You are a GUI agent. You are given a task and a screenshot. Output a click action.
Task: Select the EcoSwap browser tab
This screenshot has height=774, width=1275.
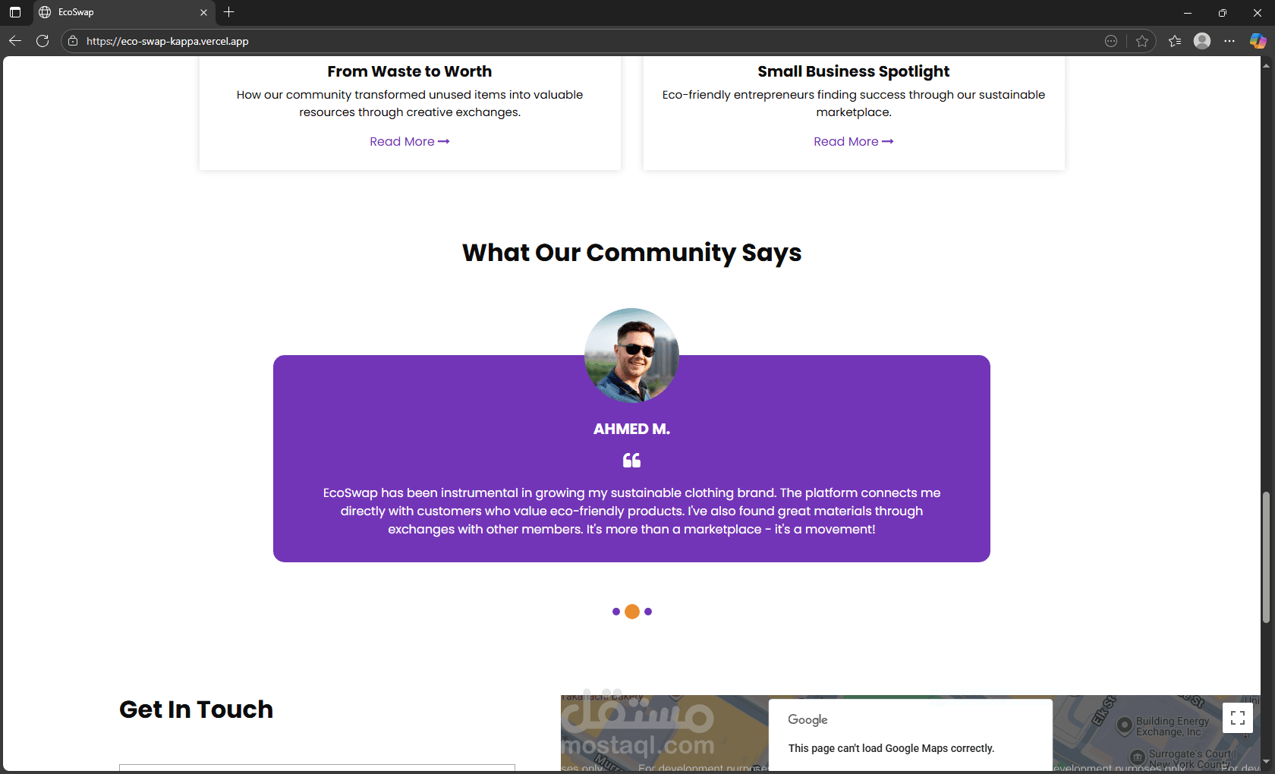[124, 12]
